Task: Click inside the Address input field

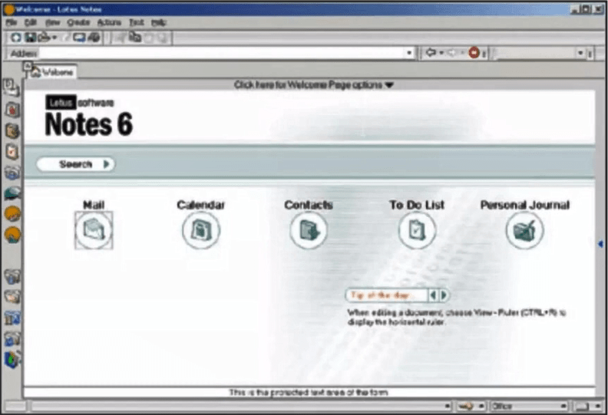Action: 215,53
